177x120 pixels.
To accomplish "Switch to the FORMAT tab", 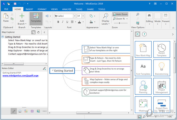I will pyautogui.click(x=42, y=9).
